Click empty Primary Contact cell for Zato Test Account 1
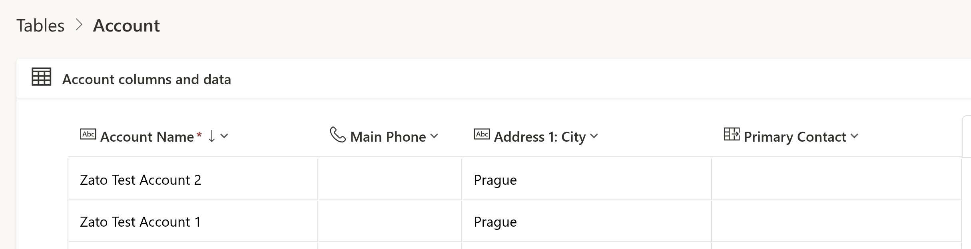Image resolution: width=971 pixels, height=249 pixels. pyautogui.click(x=836, y=222)
